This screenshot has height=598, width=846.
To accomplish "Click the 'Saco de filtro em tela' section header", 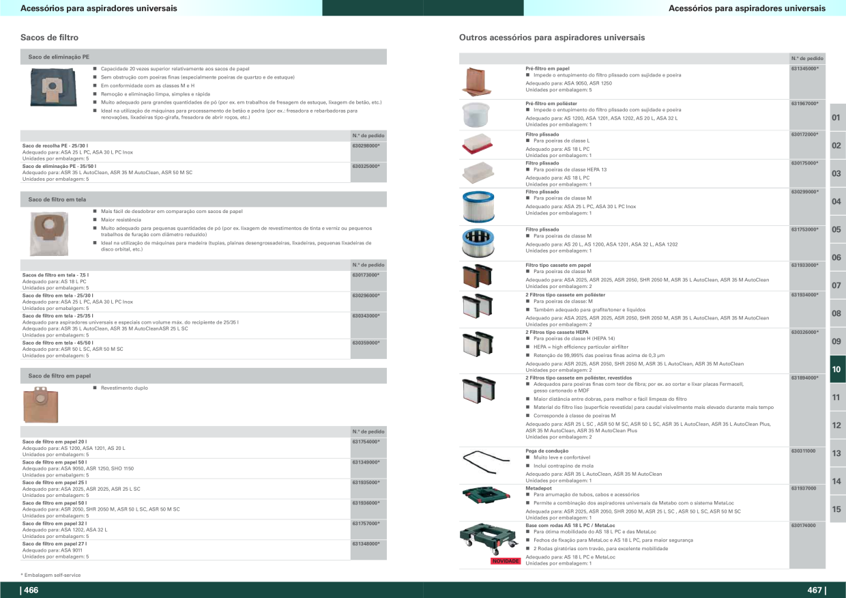I will tap(203, 199).
